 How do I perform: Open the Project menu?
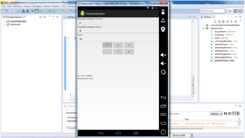click(x=56, y=6)
